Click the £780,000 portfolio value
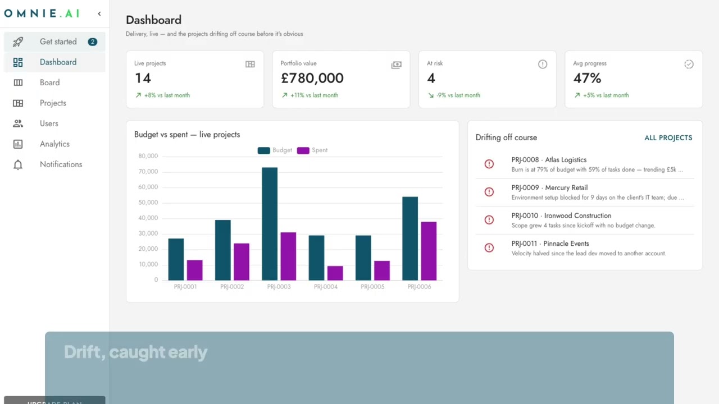This screenshot has width=719, height=404. [312, 79]
